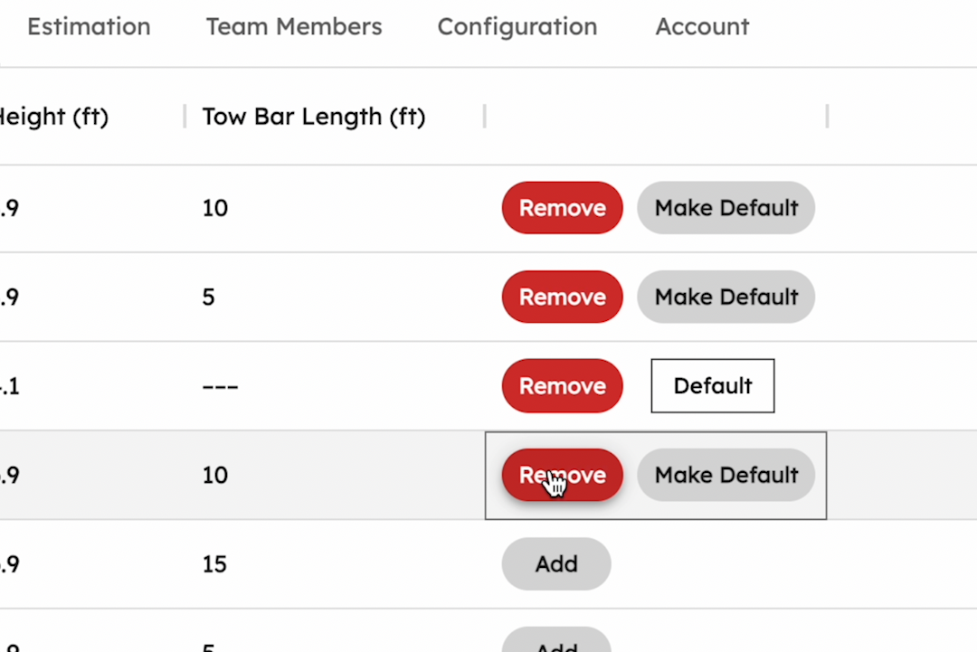Click Remove in the topmost table row
977x652 pixels.
coord(563,208)
